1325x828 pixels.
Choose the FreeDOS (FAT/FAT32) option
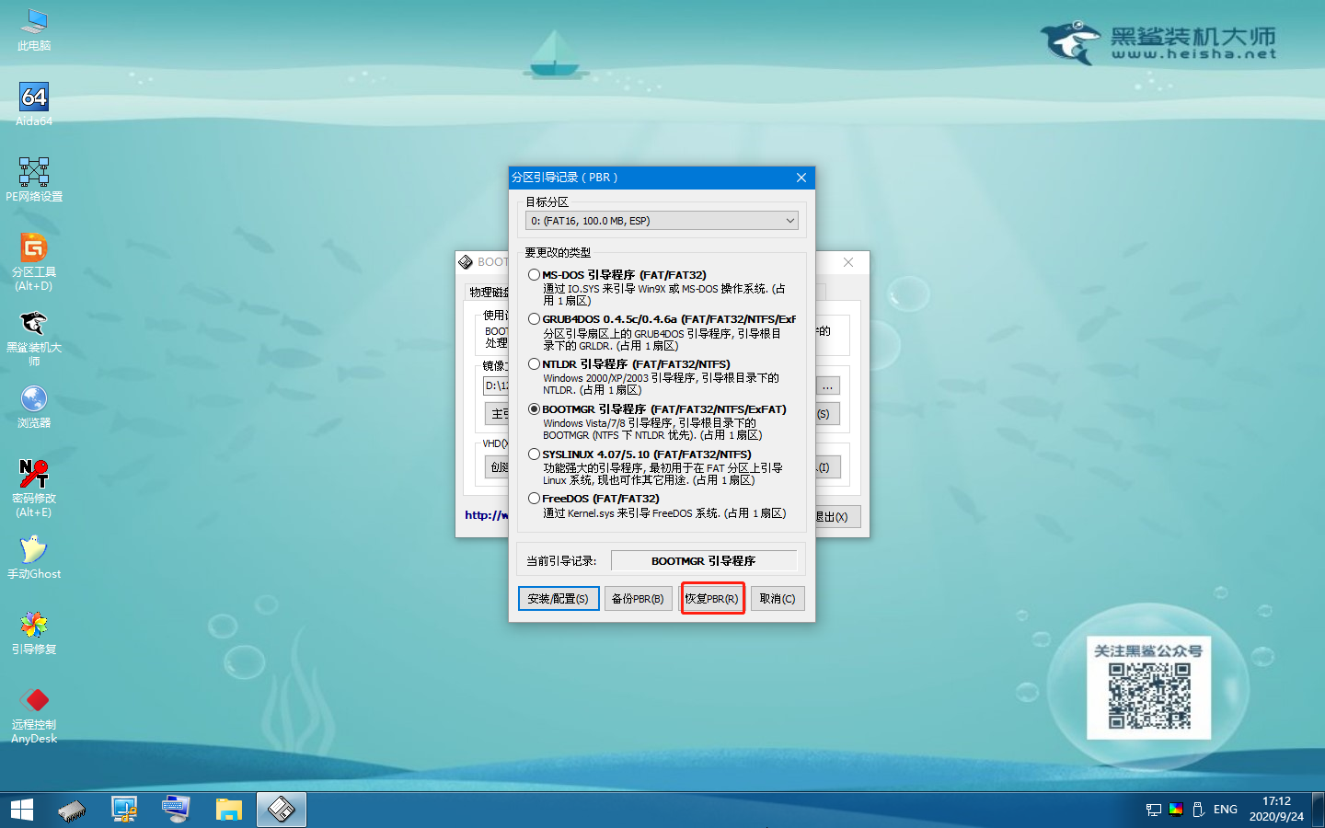(535, 498)
